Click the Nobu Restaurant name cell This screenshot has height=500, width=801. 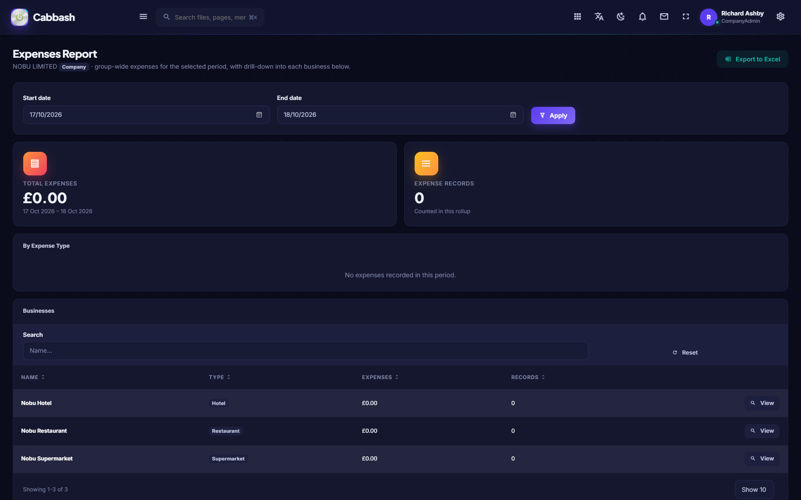[44, 431]
